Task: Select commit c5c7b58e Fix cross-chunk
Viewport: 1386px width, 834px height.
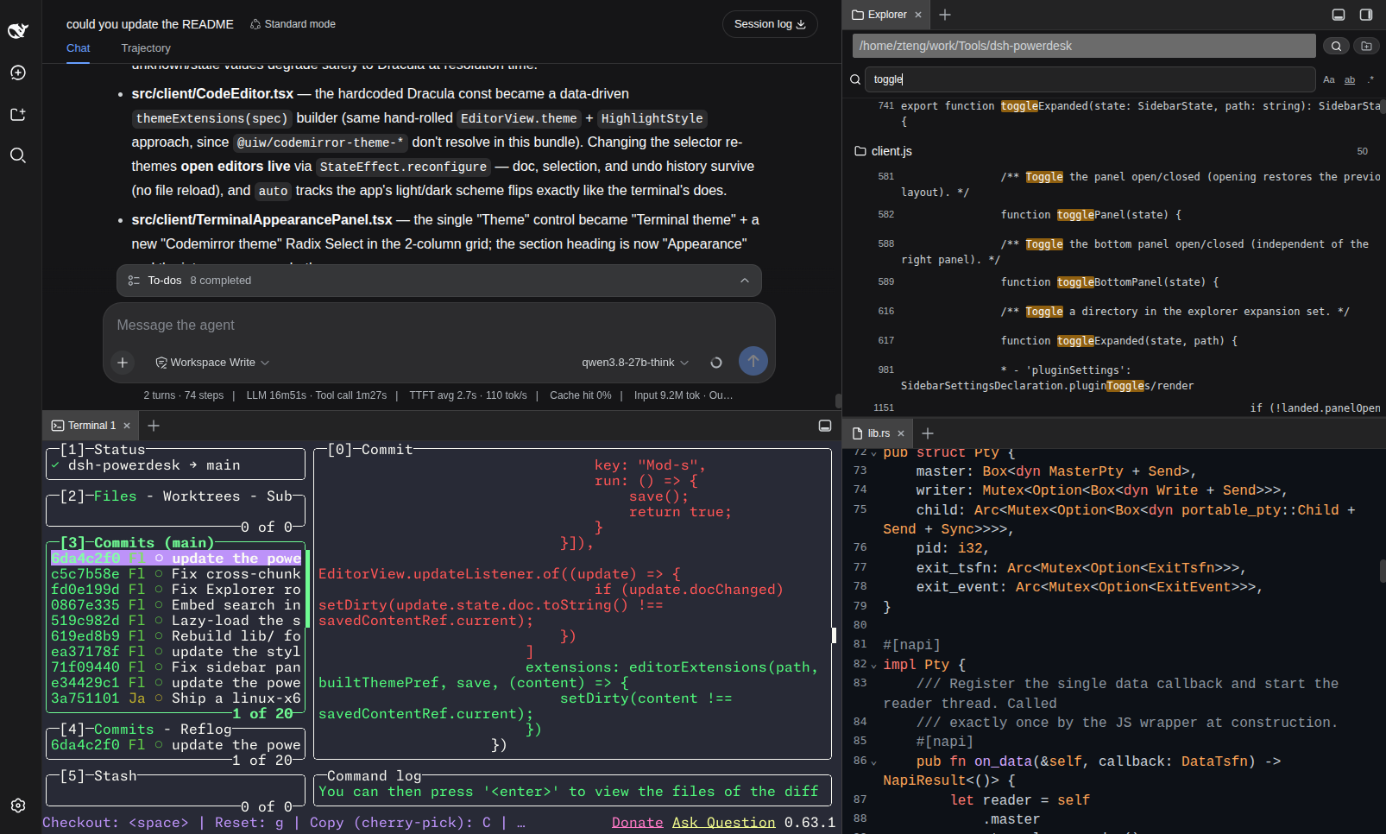Action: [x=176, y=574]
